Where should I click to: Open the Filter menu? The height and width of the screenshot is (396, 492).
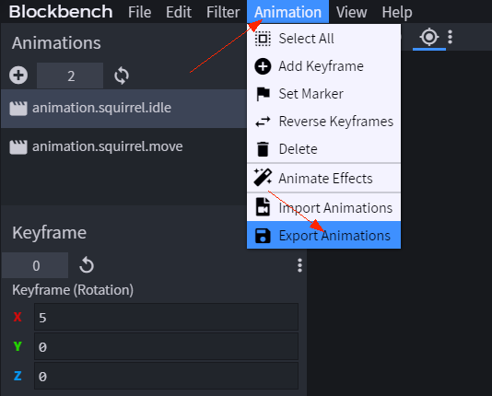pos(223,12)
